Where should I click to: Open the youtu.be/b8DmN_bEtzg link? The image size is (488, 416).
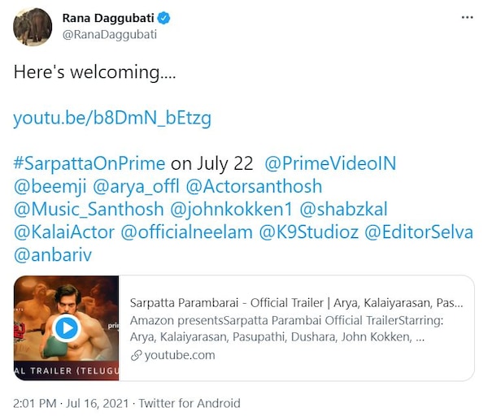point(112,118)
